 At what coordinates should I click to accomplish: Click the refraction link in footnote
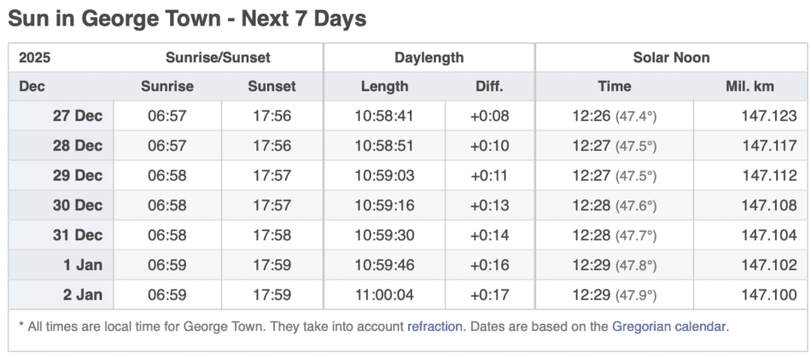pos(435,326)
